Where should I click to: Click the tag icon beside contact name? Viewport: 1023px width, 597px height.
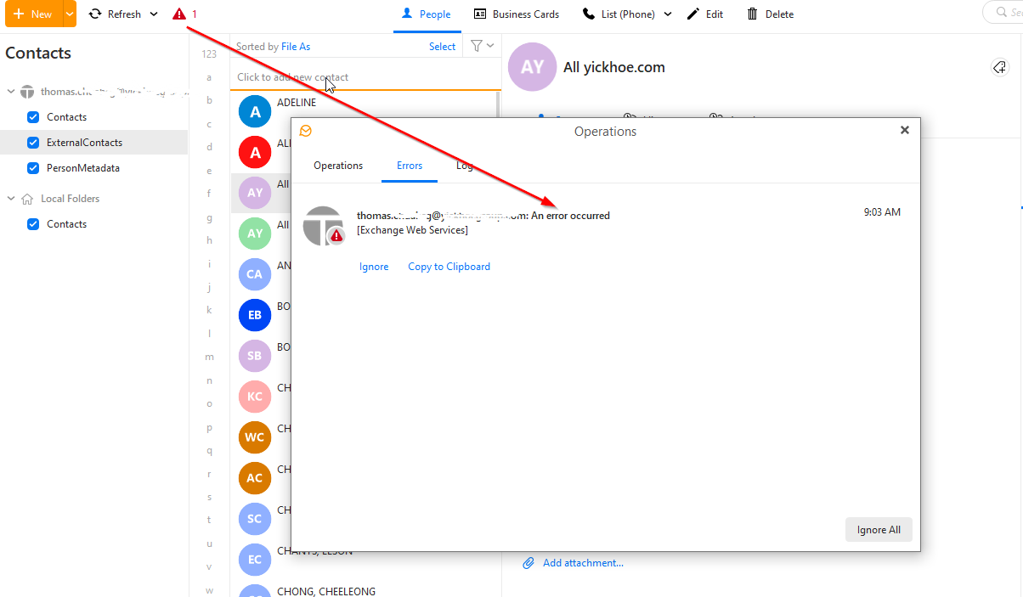tap(1000, 68)
